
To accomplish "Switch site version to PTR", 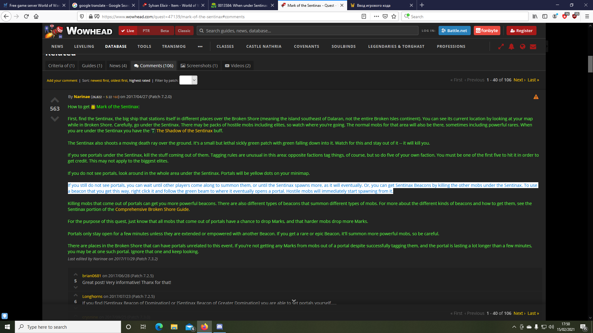I will tap(146, 31).
